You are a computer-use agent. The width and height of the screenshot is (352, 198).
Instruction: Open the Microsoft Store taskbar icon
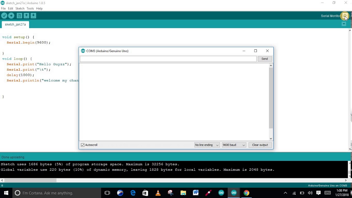pos(145,193)
